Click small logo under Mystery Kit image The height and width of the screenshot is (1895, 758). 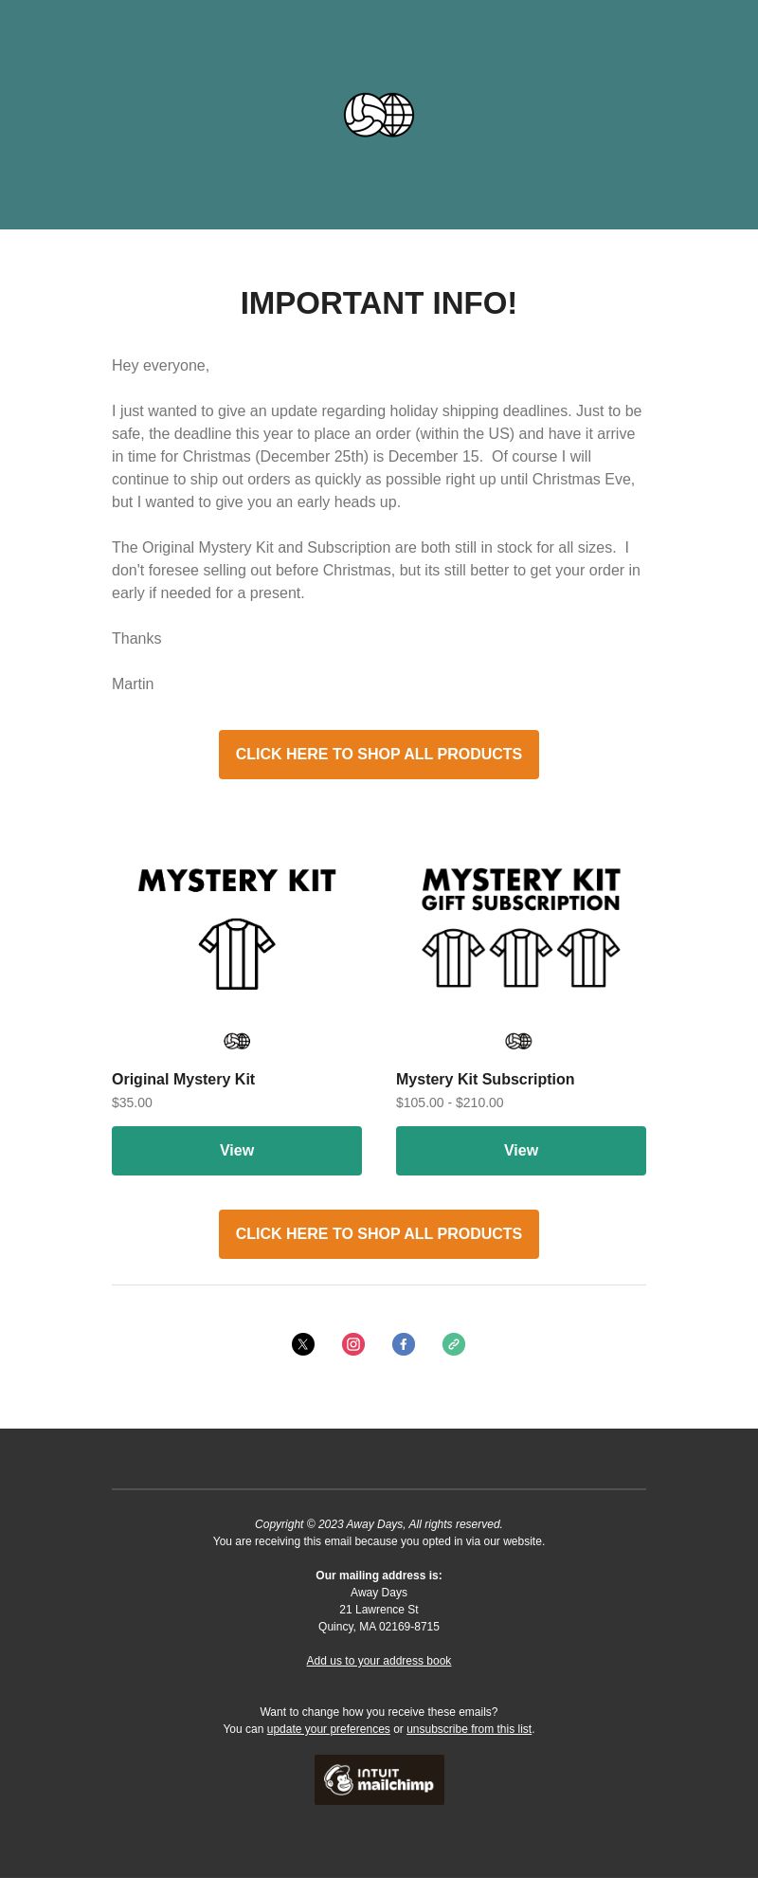coord(237,1041)
